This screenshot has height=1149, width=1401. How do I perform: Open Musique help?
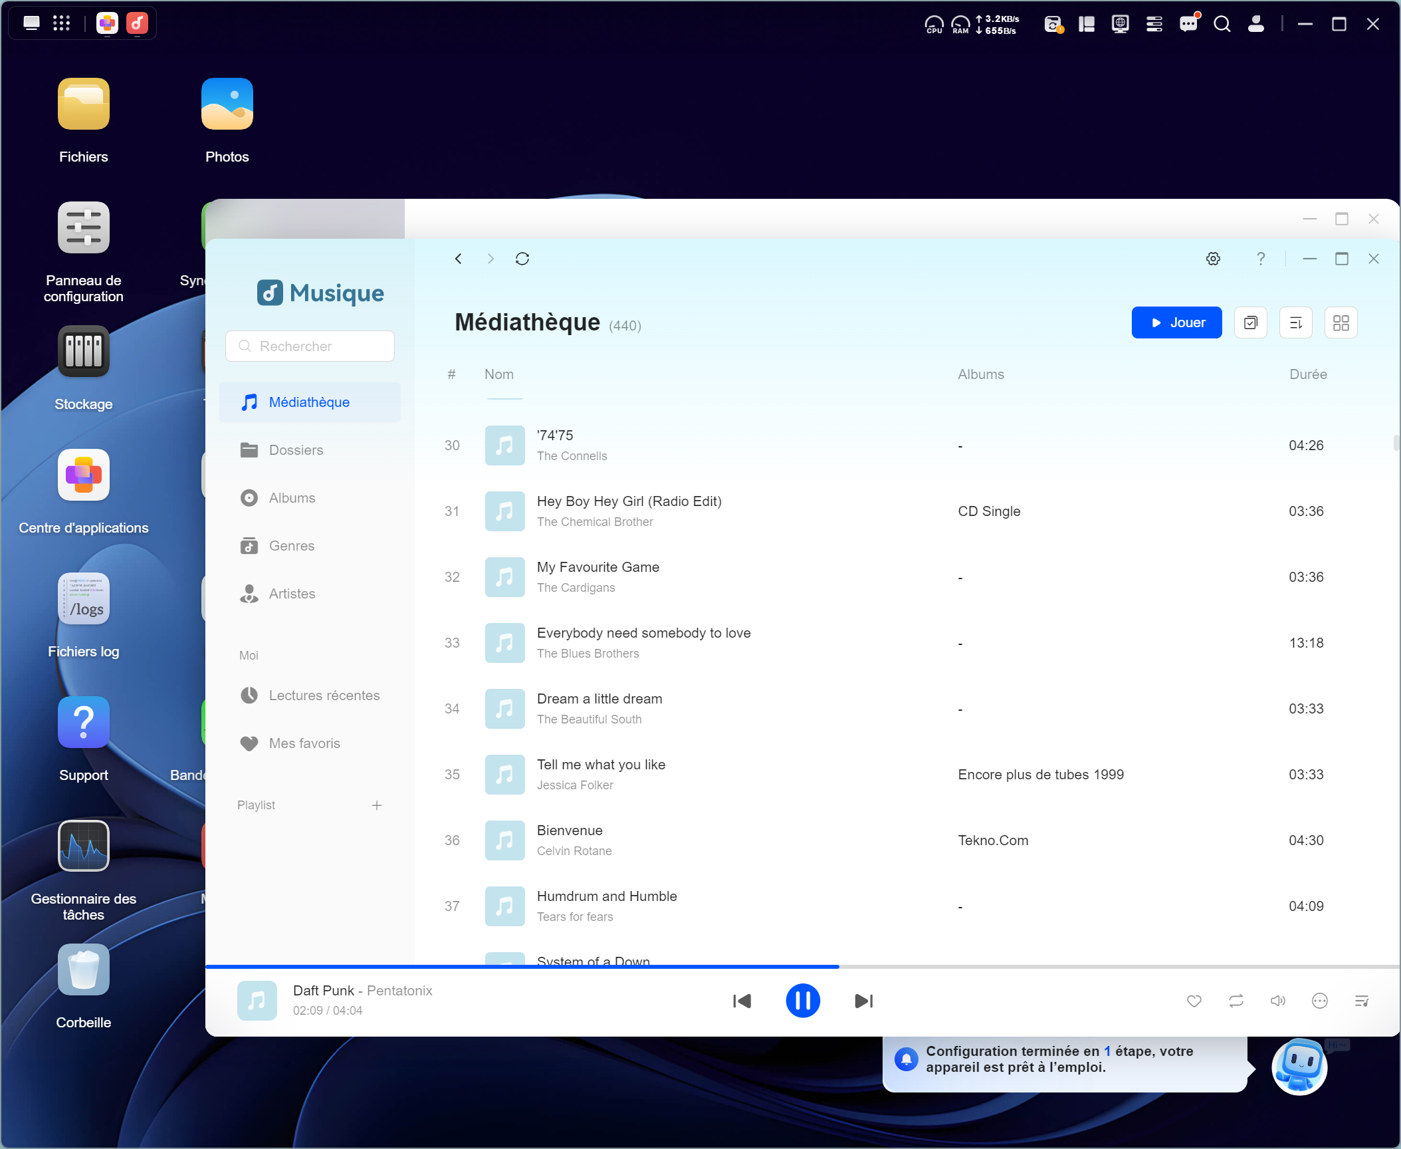1261,259
